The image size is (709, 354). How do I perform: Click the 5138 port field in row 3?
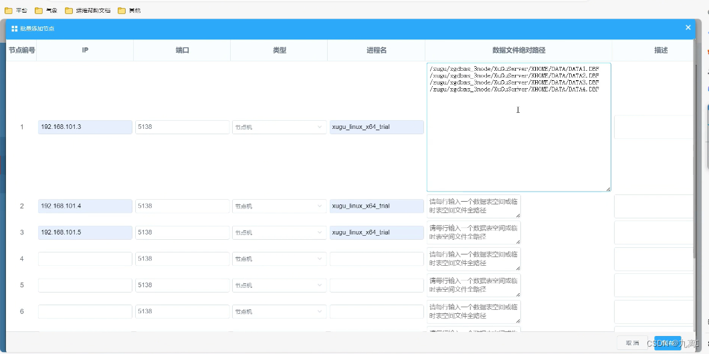pos(182,232)
